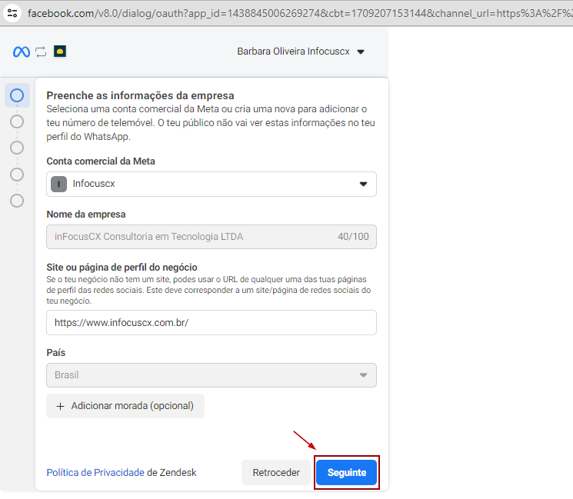Click the Infocuscx account avatar icon
Image resolution: width=573 pixels, height=499 pixels.
click(x=58, y=184)
